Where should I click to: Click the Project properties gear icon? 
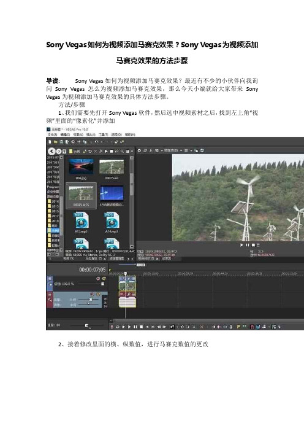coord(73,142)
